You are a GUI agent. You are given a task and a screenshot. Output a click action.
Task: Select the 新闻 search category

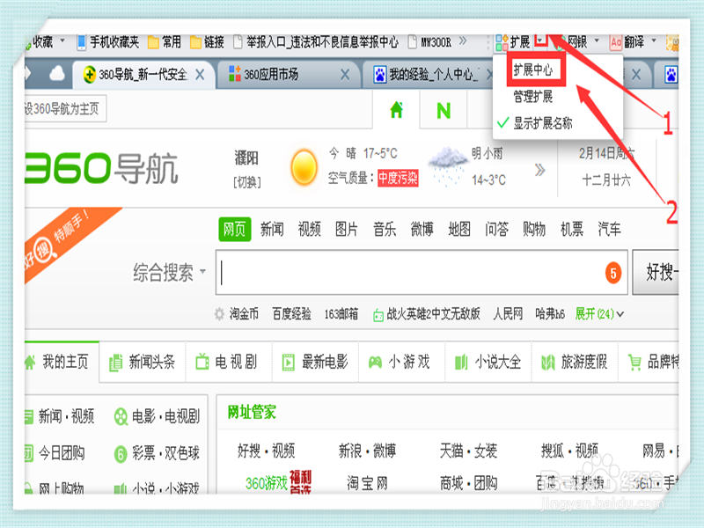[x=272, y=230]
